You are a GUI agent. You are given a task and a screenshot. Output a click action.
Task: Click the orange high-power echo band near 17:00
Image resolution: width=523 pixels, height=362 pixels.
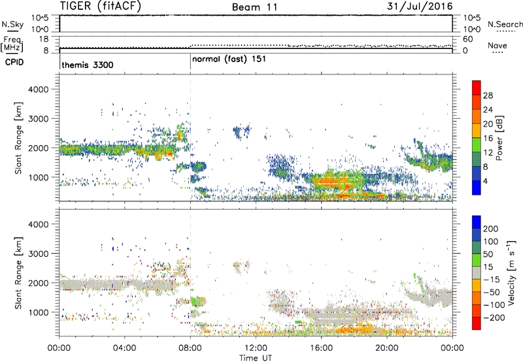click(335, 182)
